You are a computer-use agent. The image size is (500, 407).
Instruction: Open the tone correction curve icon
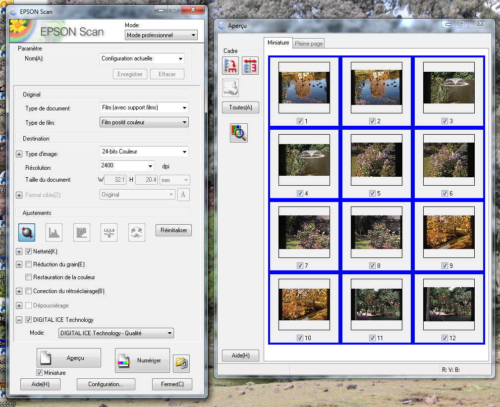point(82,232)
